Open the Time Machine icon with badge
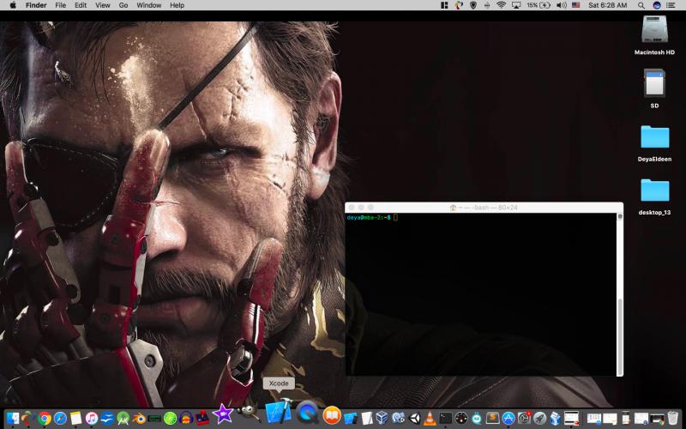686x429 pixels. pos(524,419)
